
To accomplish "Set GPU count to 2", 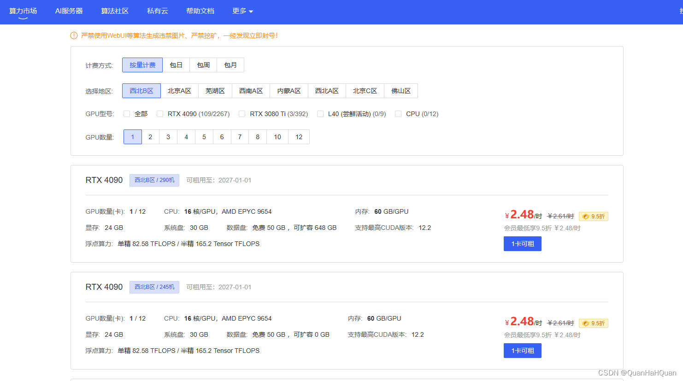I will tap(150, 137).
